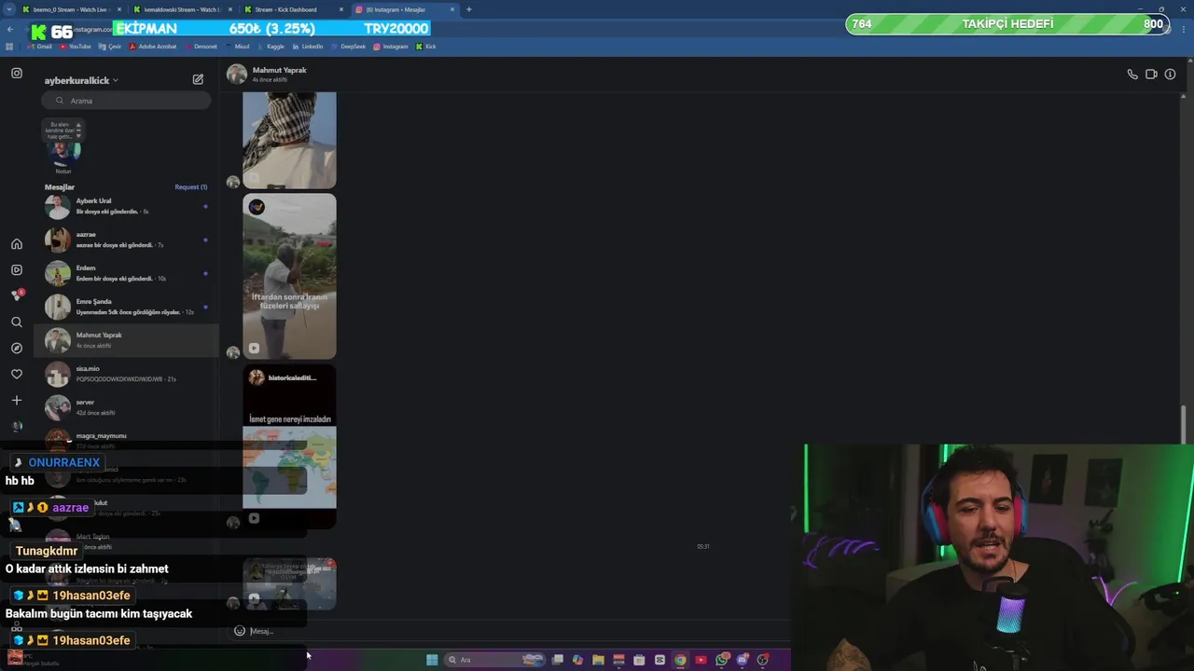
Task: Open the top shared reel with scarf
Action: click(289, 140)
